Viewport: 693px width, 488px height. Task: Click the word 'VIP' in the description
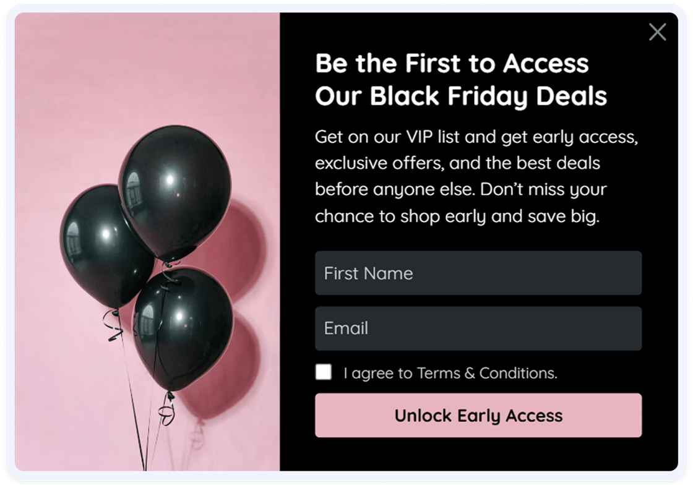420,137
